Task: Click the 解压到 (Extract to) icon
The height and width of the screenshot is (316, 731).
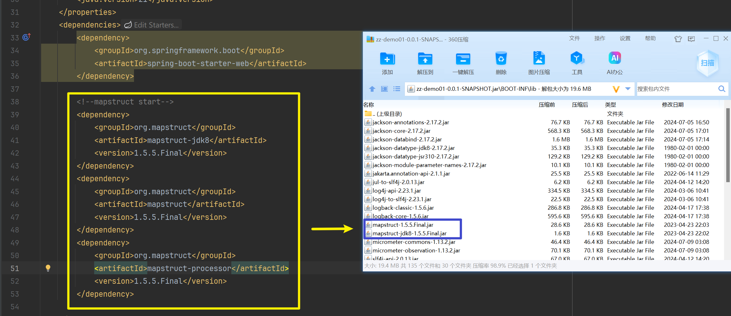Action: pyautogui.click(x=425, y=62)
